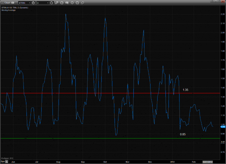
Task: Click the Moving Average study label
Action: (x=8, y=10)
